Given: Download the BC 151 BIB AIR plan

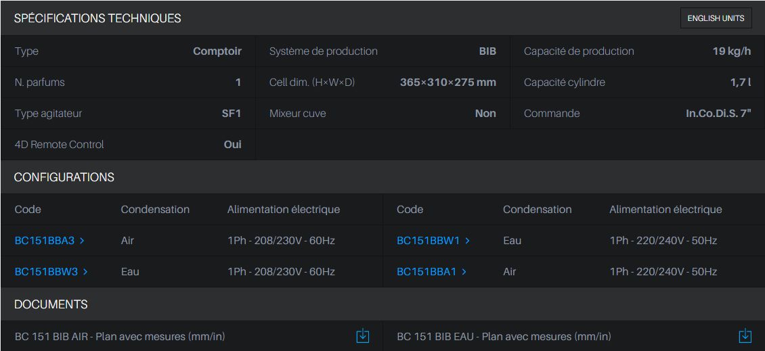Looking at the screenshot, I should tap(363, 336).
